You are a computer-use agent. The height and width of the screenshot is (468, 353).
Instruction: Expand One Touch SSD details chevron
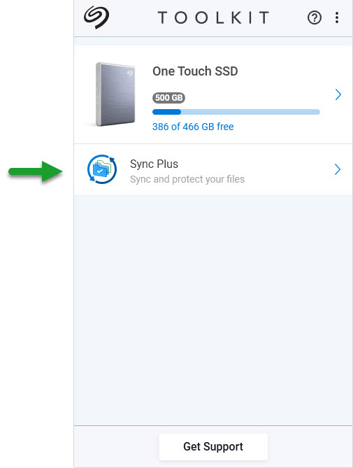(338, 94)
